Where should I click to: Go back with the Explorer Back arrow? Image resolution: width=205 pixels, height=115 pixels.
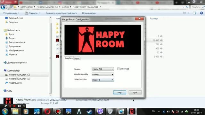3,7
